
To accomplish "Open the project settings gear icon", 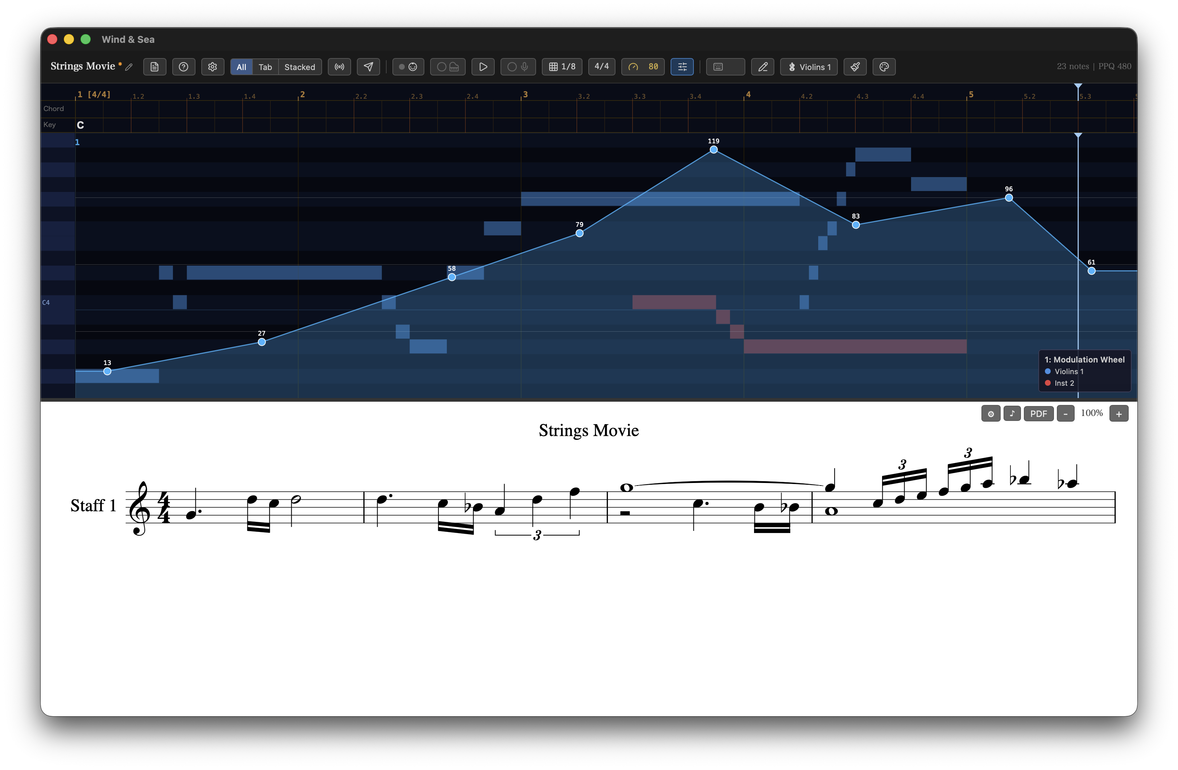I will click(x=212, y=67).
